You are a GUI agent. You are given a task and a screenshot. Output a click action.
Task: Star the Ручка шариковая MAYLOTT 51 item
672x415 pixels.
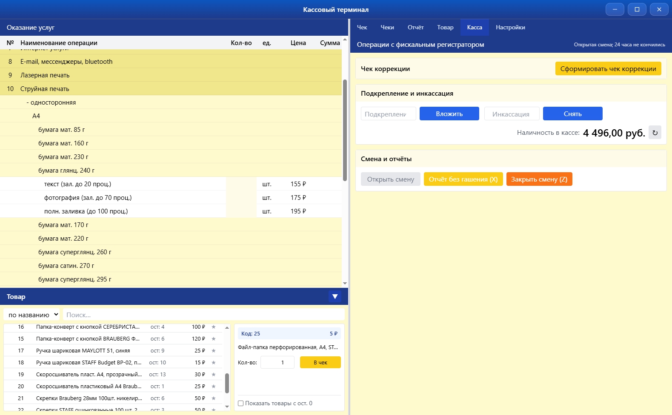point(214,351)
